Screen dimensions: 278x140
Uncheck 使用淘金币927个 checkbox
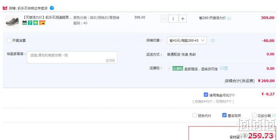pyautogui.click(x=206, y=95)
